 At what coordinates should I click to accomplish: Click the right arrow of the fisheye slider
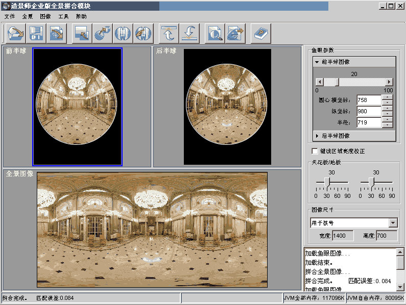click(389, 82)
